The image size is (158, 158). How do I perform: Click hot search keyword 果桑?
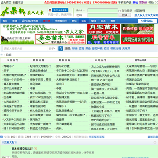click(x=88, y=49)
